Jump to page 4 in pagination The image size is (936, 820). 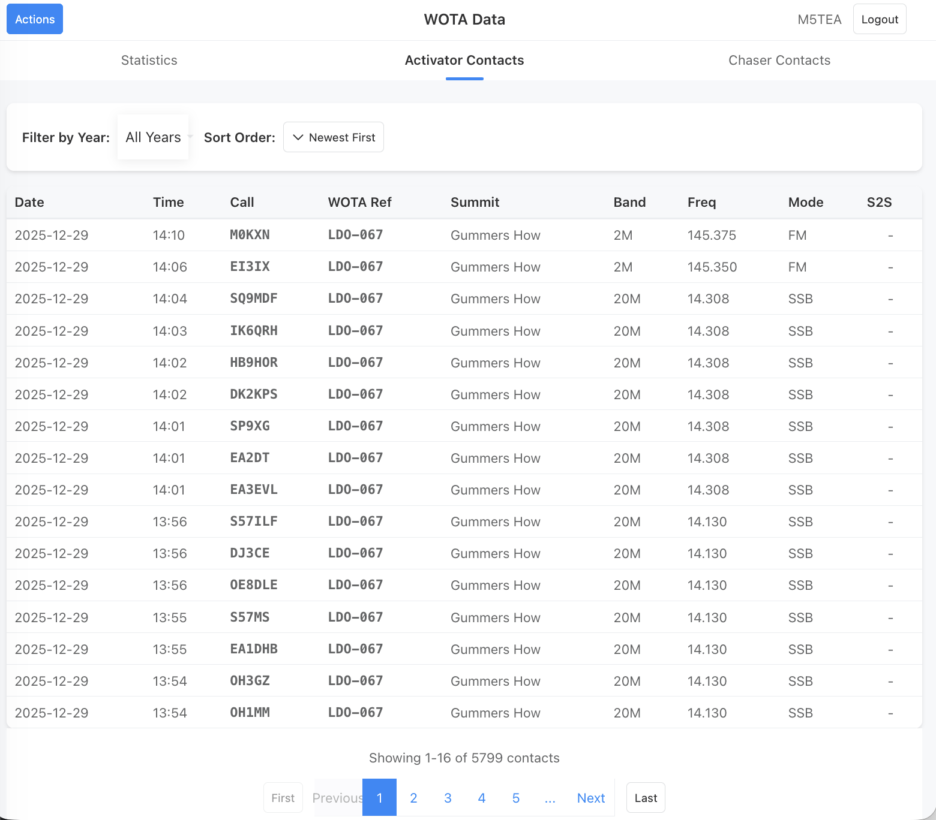coord(482,798)
